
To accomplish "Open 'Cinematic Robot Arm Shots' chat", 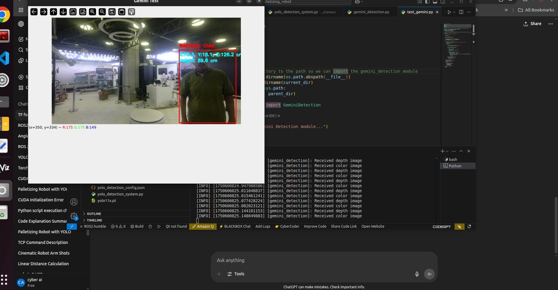I will pos(44,253).
